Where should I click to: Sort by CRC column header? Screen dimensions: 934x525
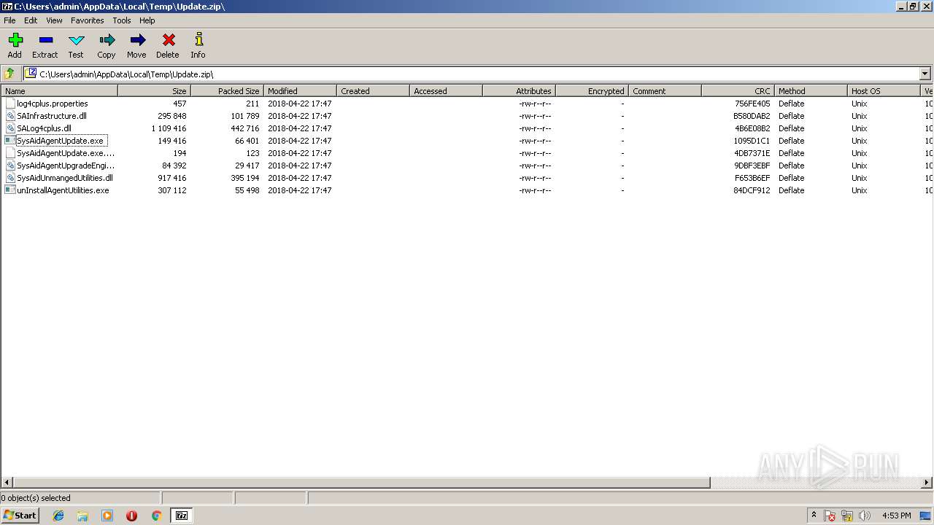tap(738, 91)
